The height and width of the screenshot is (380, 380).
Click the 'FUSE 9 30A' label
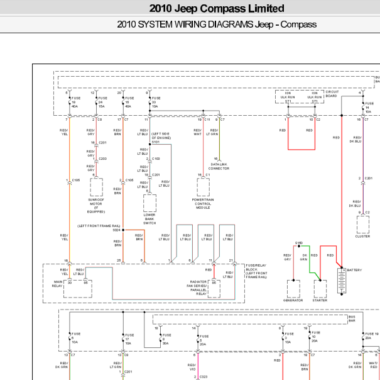click(166, 339)
